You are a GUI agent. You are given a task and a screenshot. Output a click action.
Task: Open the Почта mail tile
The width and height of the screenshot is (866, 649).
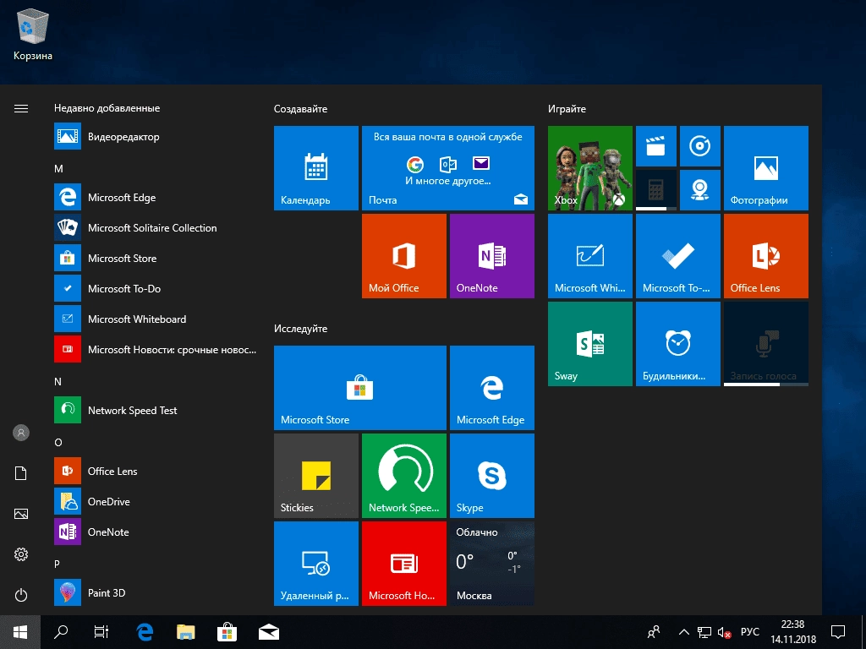pyautogui.click(x=448, y=168)
